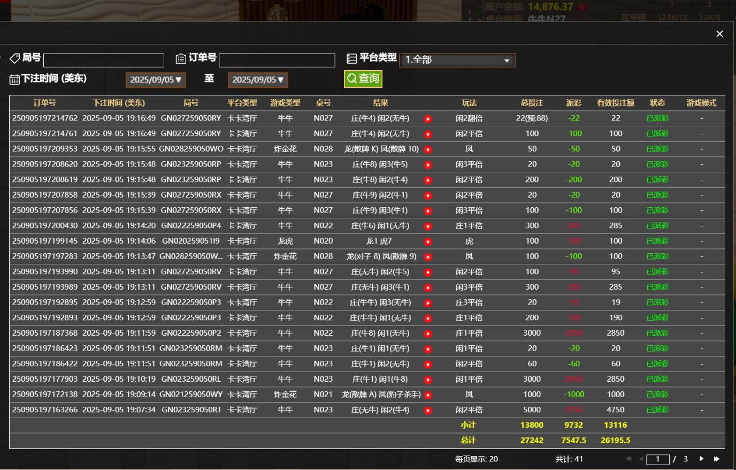Focus the 订单号 order number field
The image size is (736, 470).
click(x=277, y=60)
